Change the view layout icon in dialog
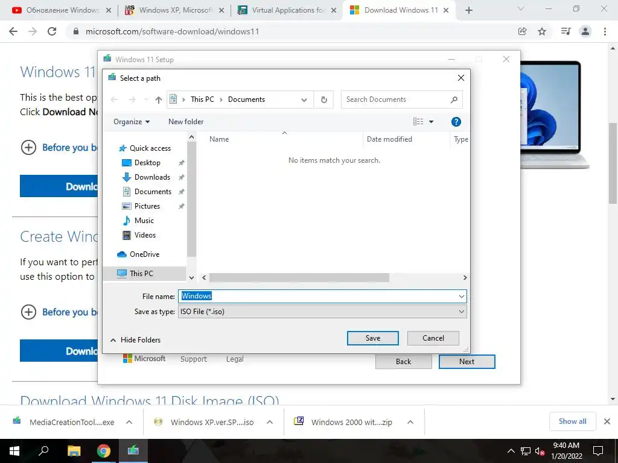Viewport: 618px width, 463px height. pos(418,122)
